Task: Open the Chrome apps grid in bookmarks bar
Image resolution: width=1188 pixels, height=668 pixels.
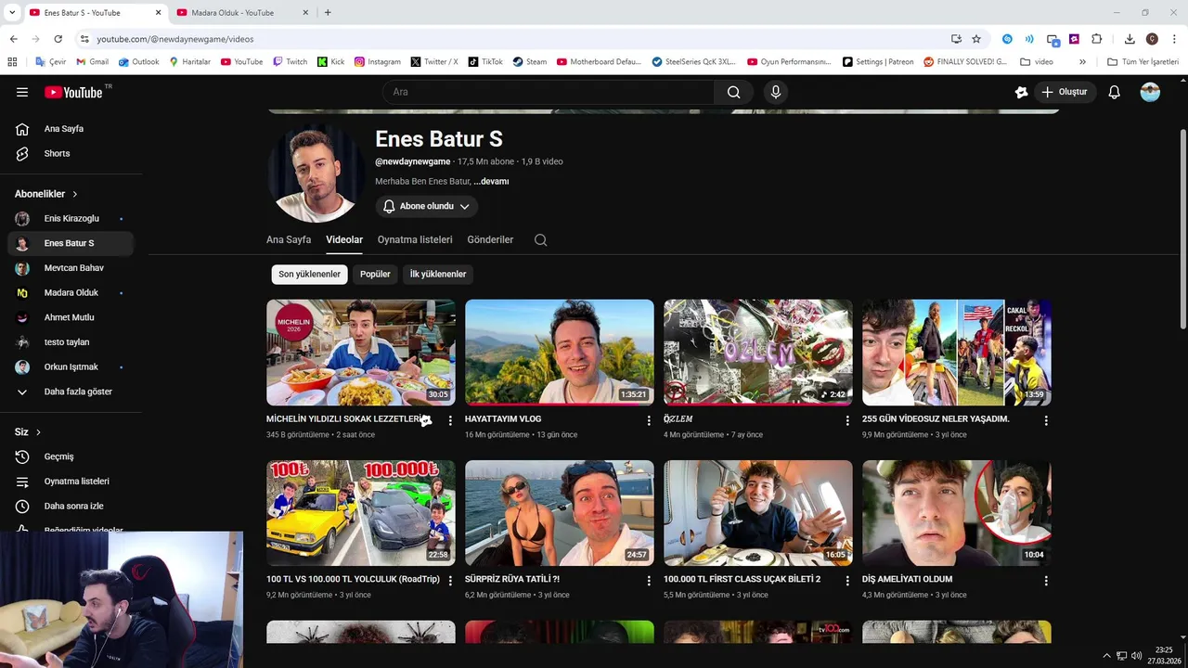Action: point(12,62)
